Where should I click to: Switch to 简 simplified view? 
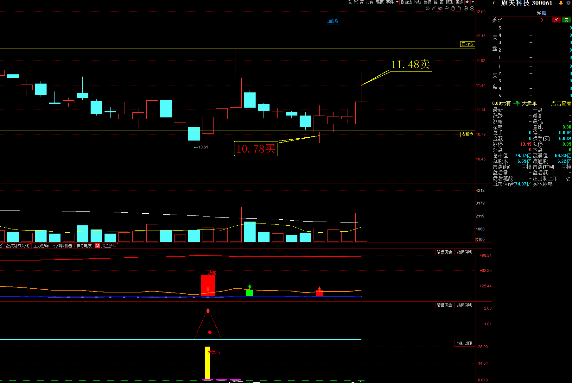coord(362,2)
